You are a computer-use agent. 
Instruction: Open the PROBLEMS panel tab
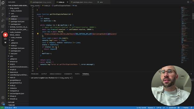click(35, 74)
